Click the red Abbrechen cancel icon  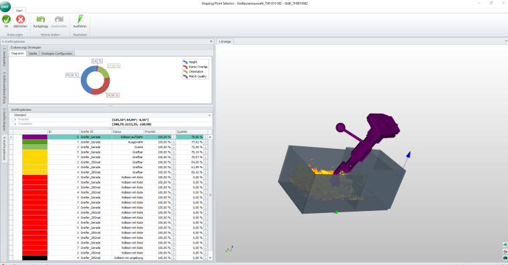point(21,20)
